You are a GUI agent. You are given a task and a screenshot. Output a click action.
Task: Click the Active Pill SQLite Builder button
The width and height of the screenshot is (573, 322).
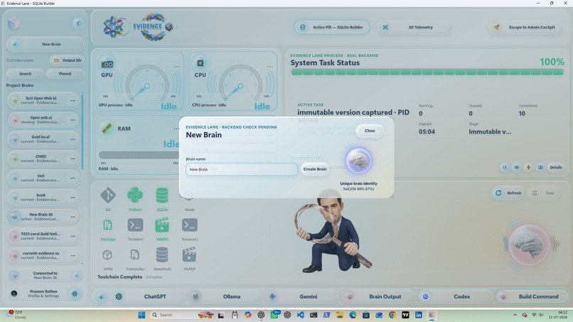pos(332,27)
